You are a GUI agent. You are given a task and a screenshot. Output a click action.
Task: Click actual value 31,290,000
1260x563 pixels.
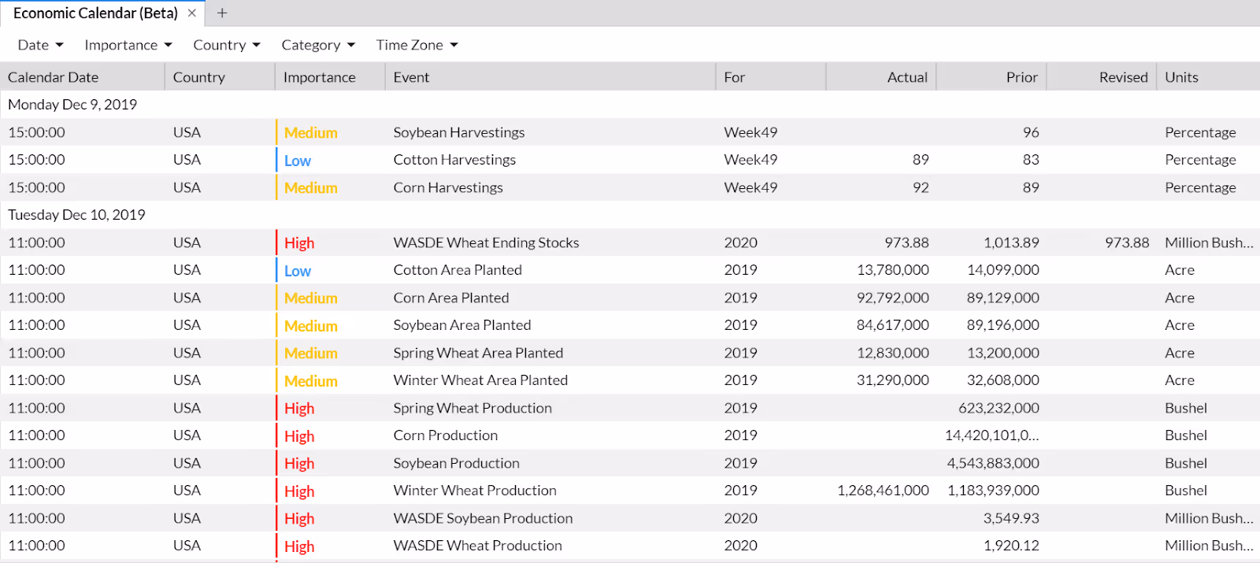[x=893, y=380]
